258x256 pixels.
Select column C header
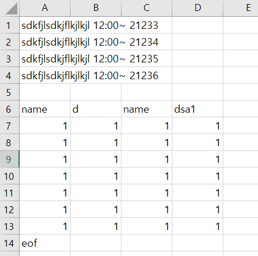(146, 8)
